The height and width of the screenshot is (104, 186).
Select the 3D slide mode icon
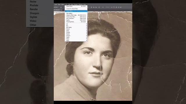(x=119, y=7)
